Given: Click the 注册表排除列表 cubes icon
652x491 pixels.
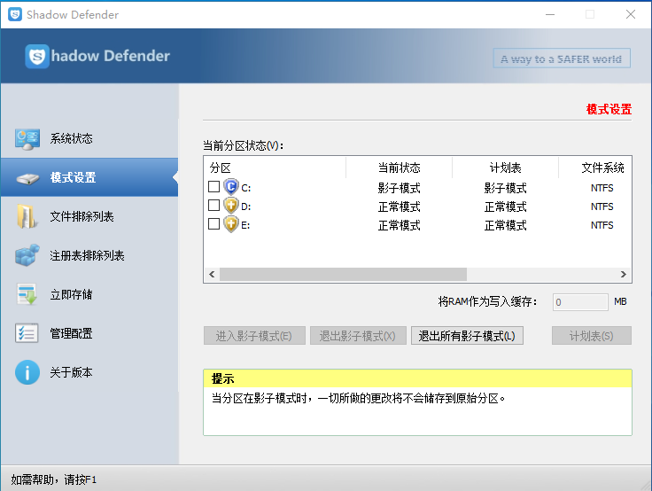Looking at the screenshot, I should 27,255.
